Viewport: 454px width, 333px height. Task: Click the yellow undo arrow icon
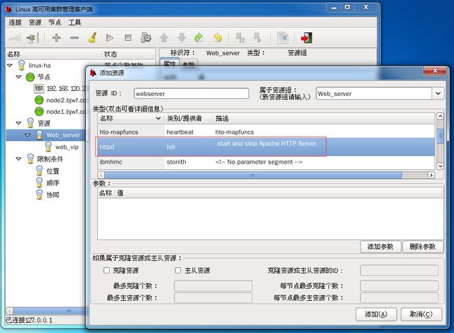coord(217,38)
